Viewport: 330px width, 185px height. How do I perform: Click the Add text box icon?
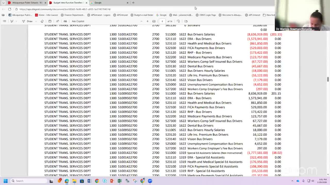coord(50,21)
